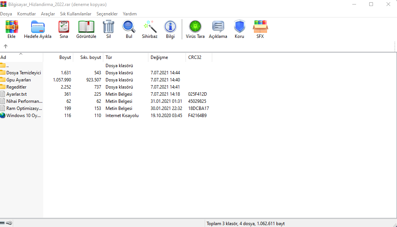Select the parent folder '..' icon
This screenshot has height=227, width=397.
click(x=3, y=65)
